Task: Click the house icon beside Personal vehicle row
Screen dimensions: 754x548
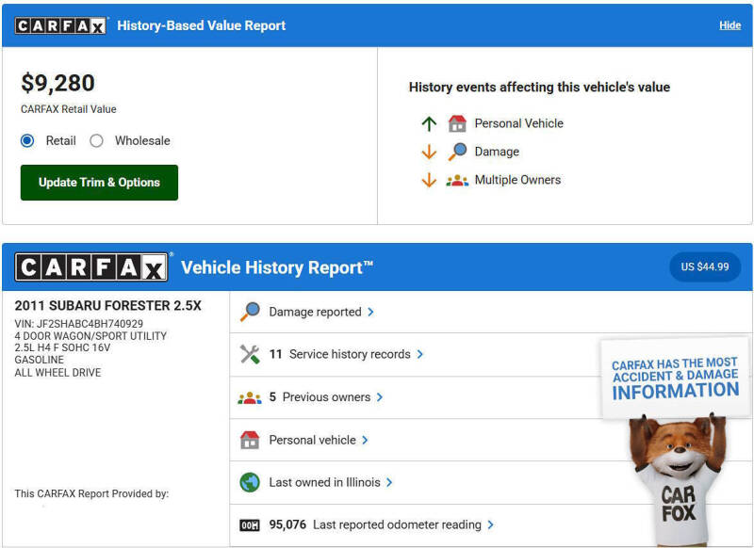Action: [x=250, y=440]
